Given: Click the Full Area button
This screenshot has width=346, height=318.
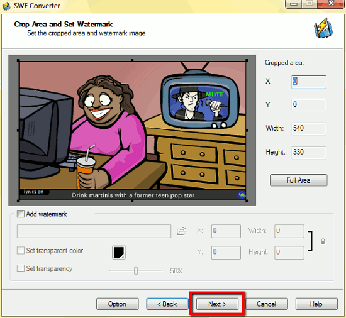Looking at the screenshot, I should pyautogui.click(x=299, y=180).
